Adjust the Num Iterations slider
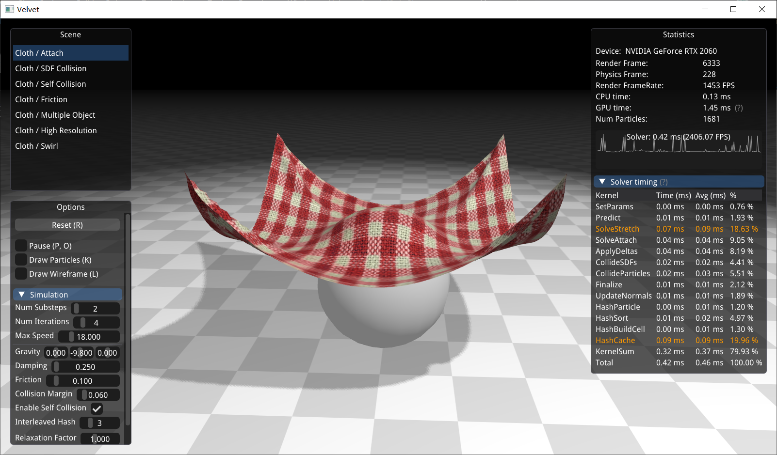777x455 pixels. point(96,323)
